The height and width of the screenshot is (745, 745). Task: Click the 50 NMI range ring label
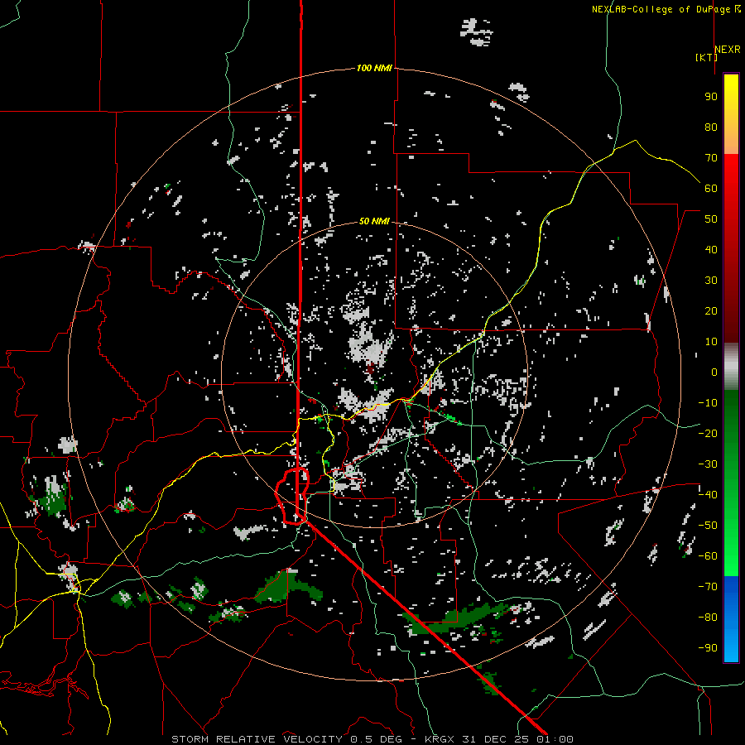(x=374, y=221)
